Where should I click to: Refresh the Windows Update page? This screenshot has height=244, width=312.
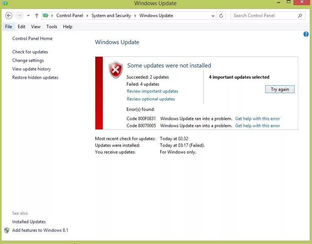click(x=221, y=15)
